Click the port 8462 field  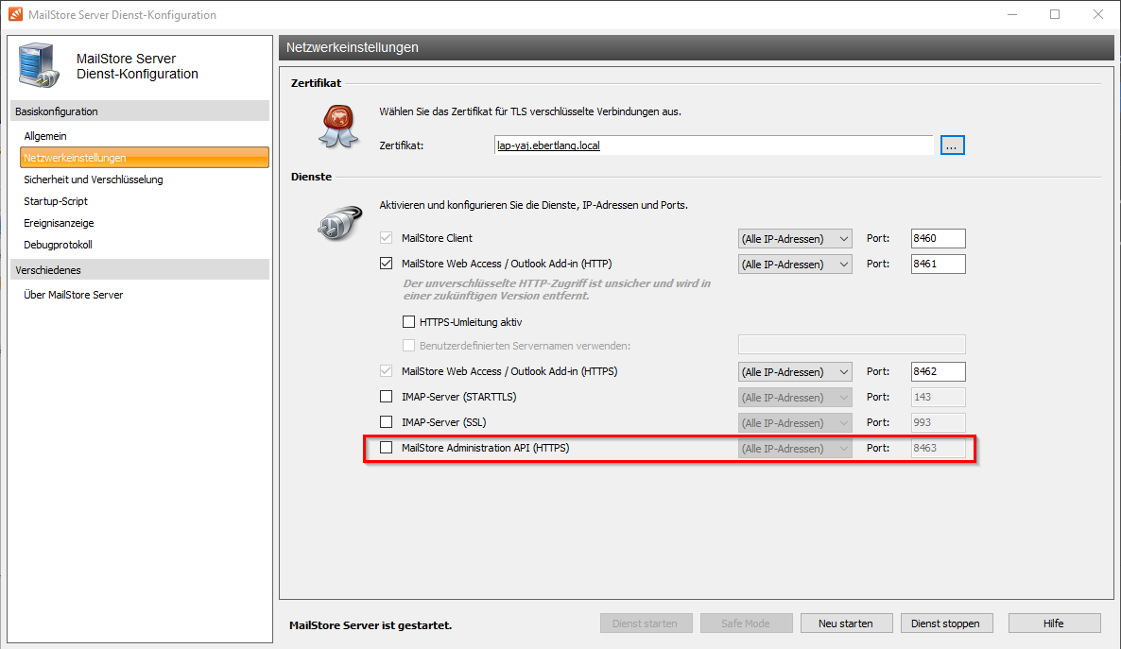point(938,371)
